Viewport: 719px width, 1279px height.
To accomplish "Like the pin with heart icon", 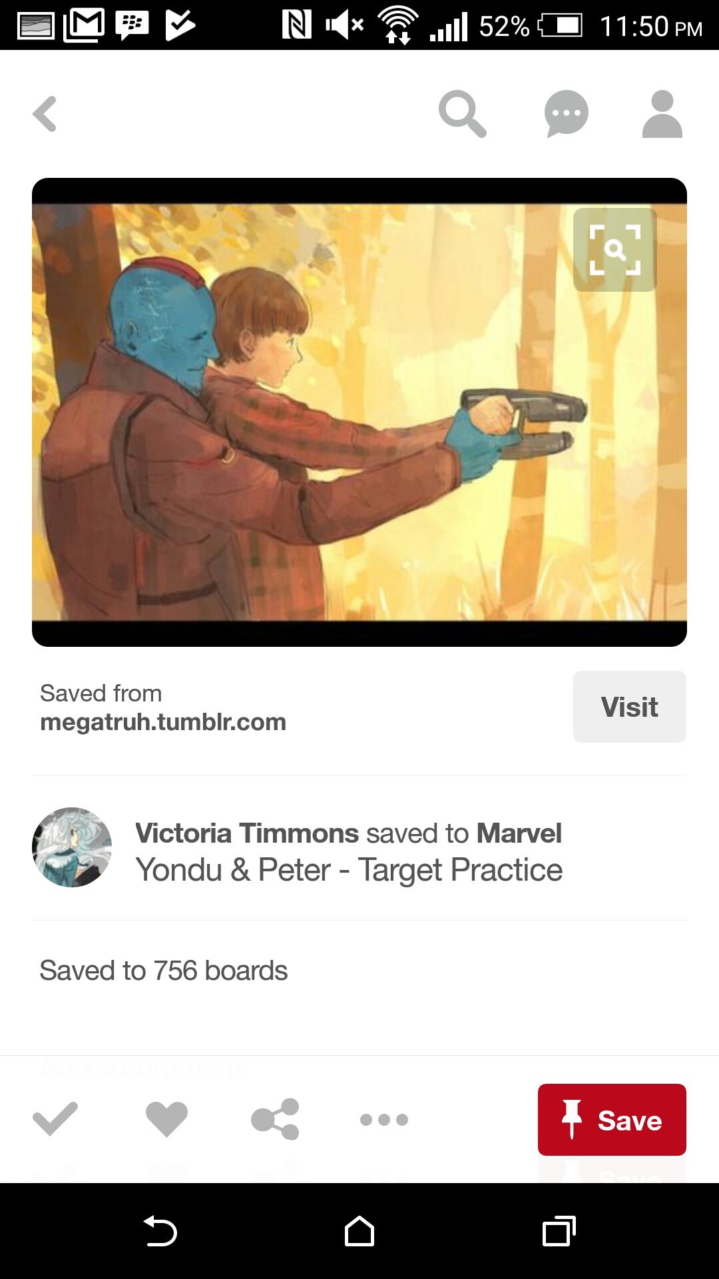I will click(166, 1119).
